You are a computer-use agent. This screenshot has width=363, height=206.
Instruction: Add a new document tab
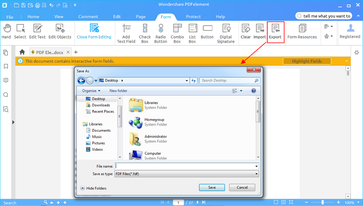76,52
